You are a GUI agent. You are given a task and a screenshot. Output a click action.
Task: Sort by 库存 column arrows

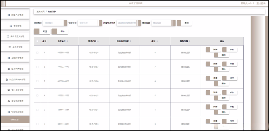pyautogui.click(x=157, y=41)
